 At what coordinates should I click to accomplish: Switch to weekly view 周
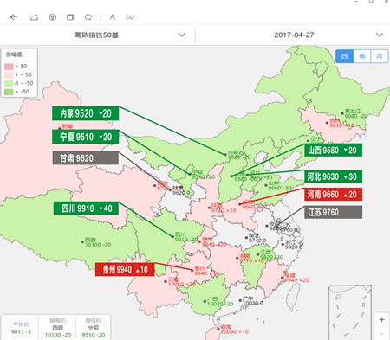click(362, 56)
